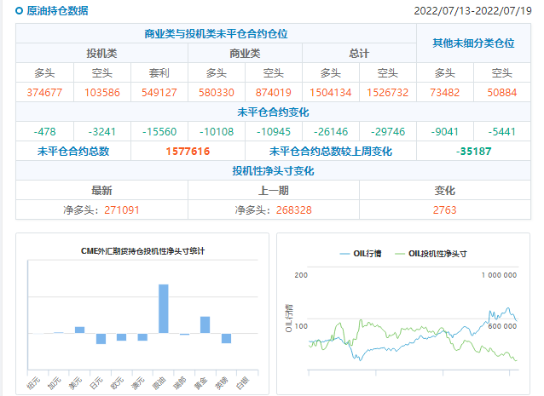The height and width of the screenshot is (396, 544).
Task: Click the 投机性净头寸变化 section header
Action: 273,171
